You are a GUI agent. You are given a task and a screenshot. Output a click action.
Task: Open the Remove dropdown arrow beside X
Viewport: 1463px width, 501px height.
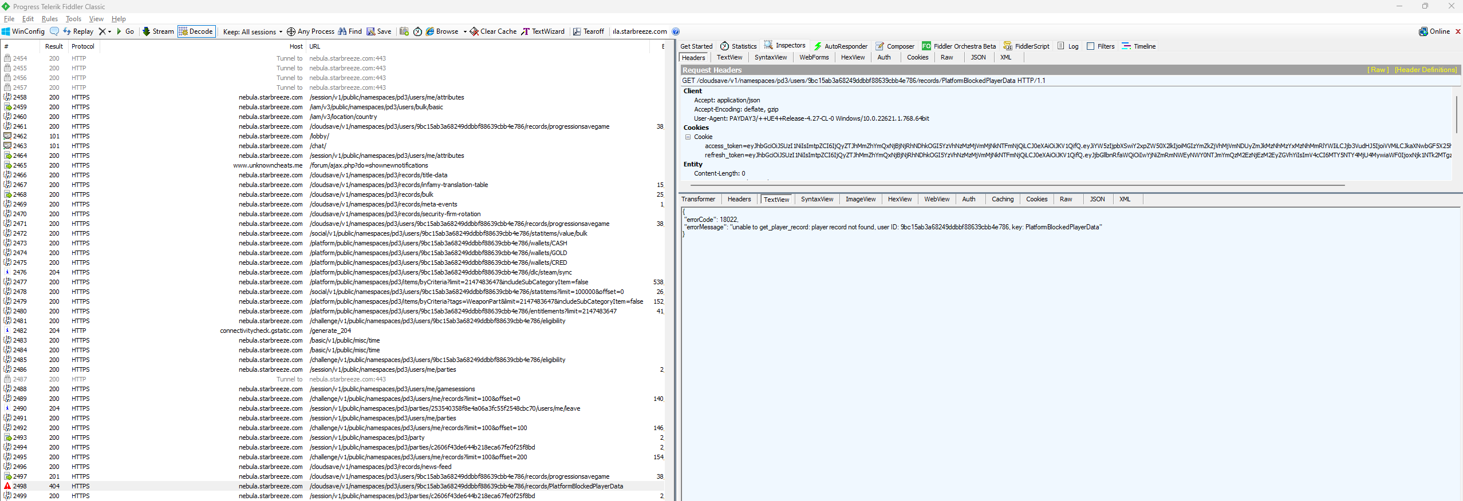[x=109, y=31]
